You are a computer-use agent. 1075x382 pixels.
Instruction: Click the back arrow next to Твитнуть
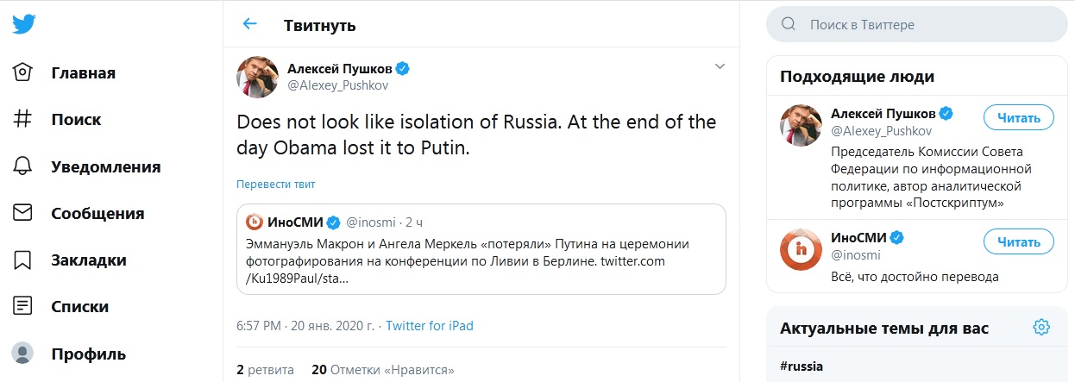(x=250, y=24)
